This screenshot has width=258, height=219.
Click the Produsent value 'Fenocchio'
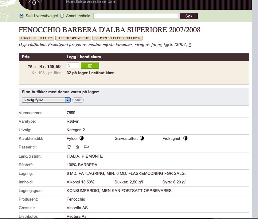coord(76,199)
